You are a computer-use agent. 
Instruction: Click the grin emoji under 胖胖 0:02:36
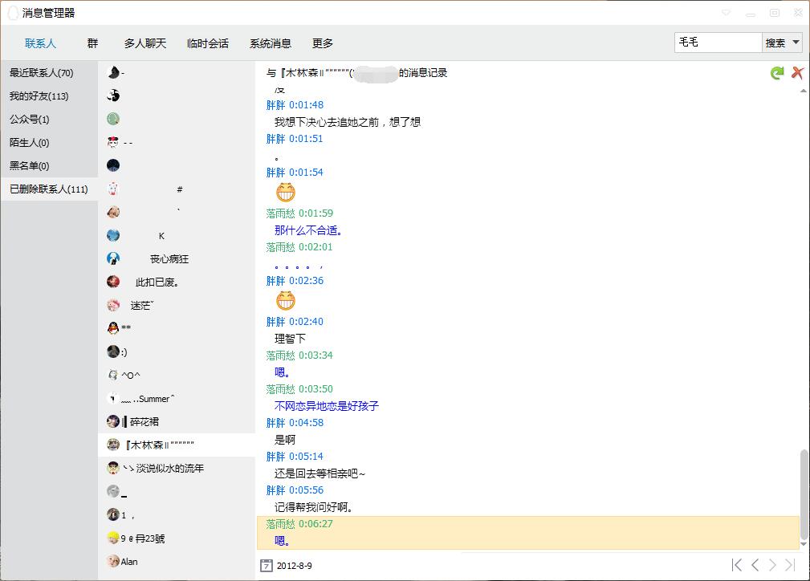[285, 301]
